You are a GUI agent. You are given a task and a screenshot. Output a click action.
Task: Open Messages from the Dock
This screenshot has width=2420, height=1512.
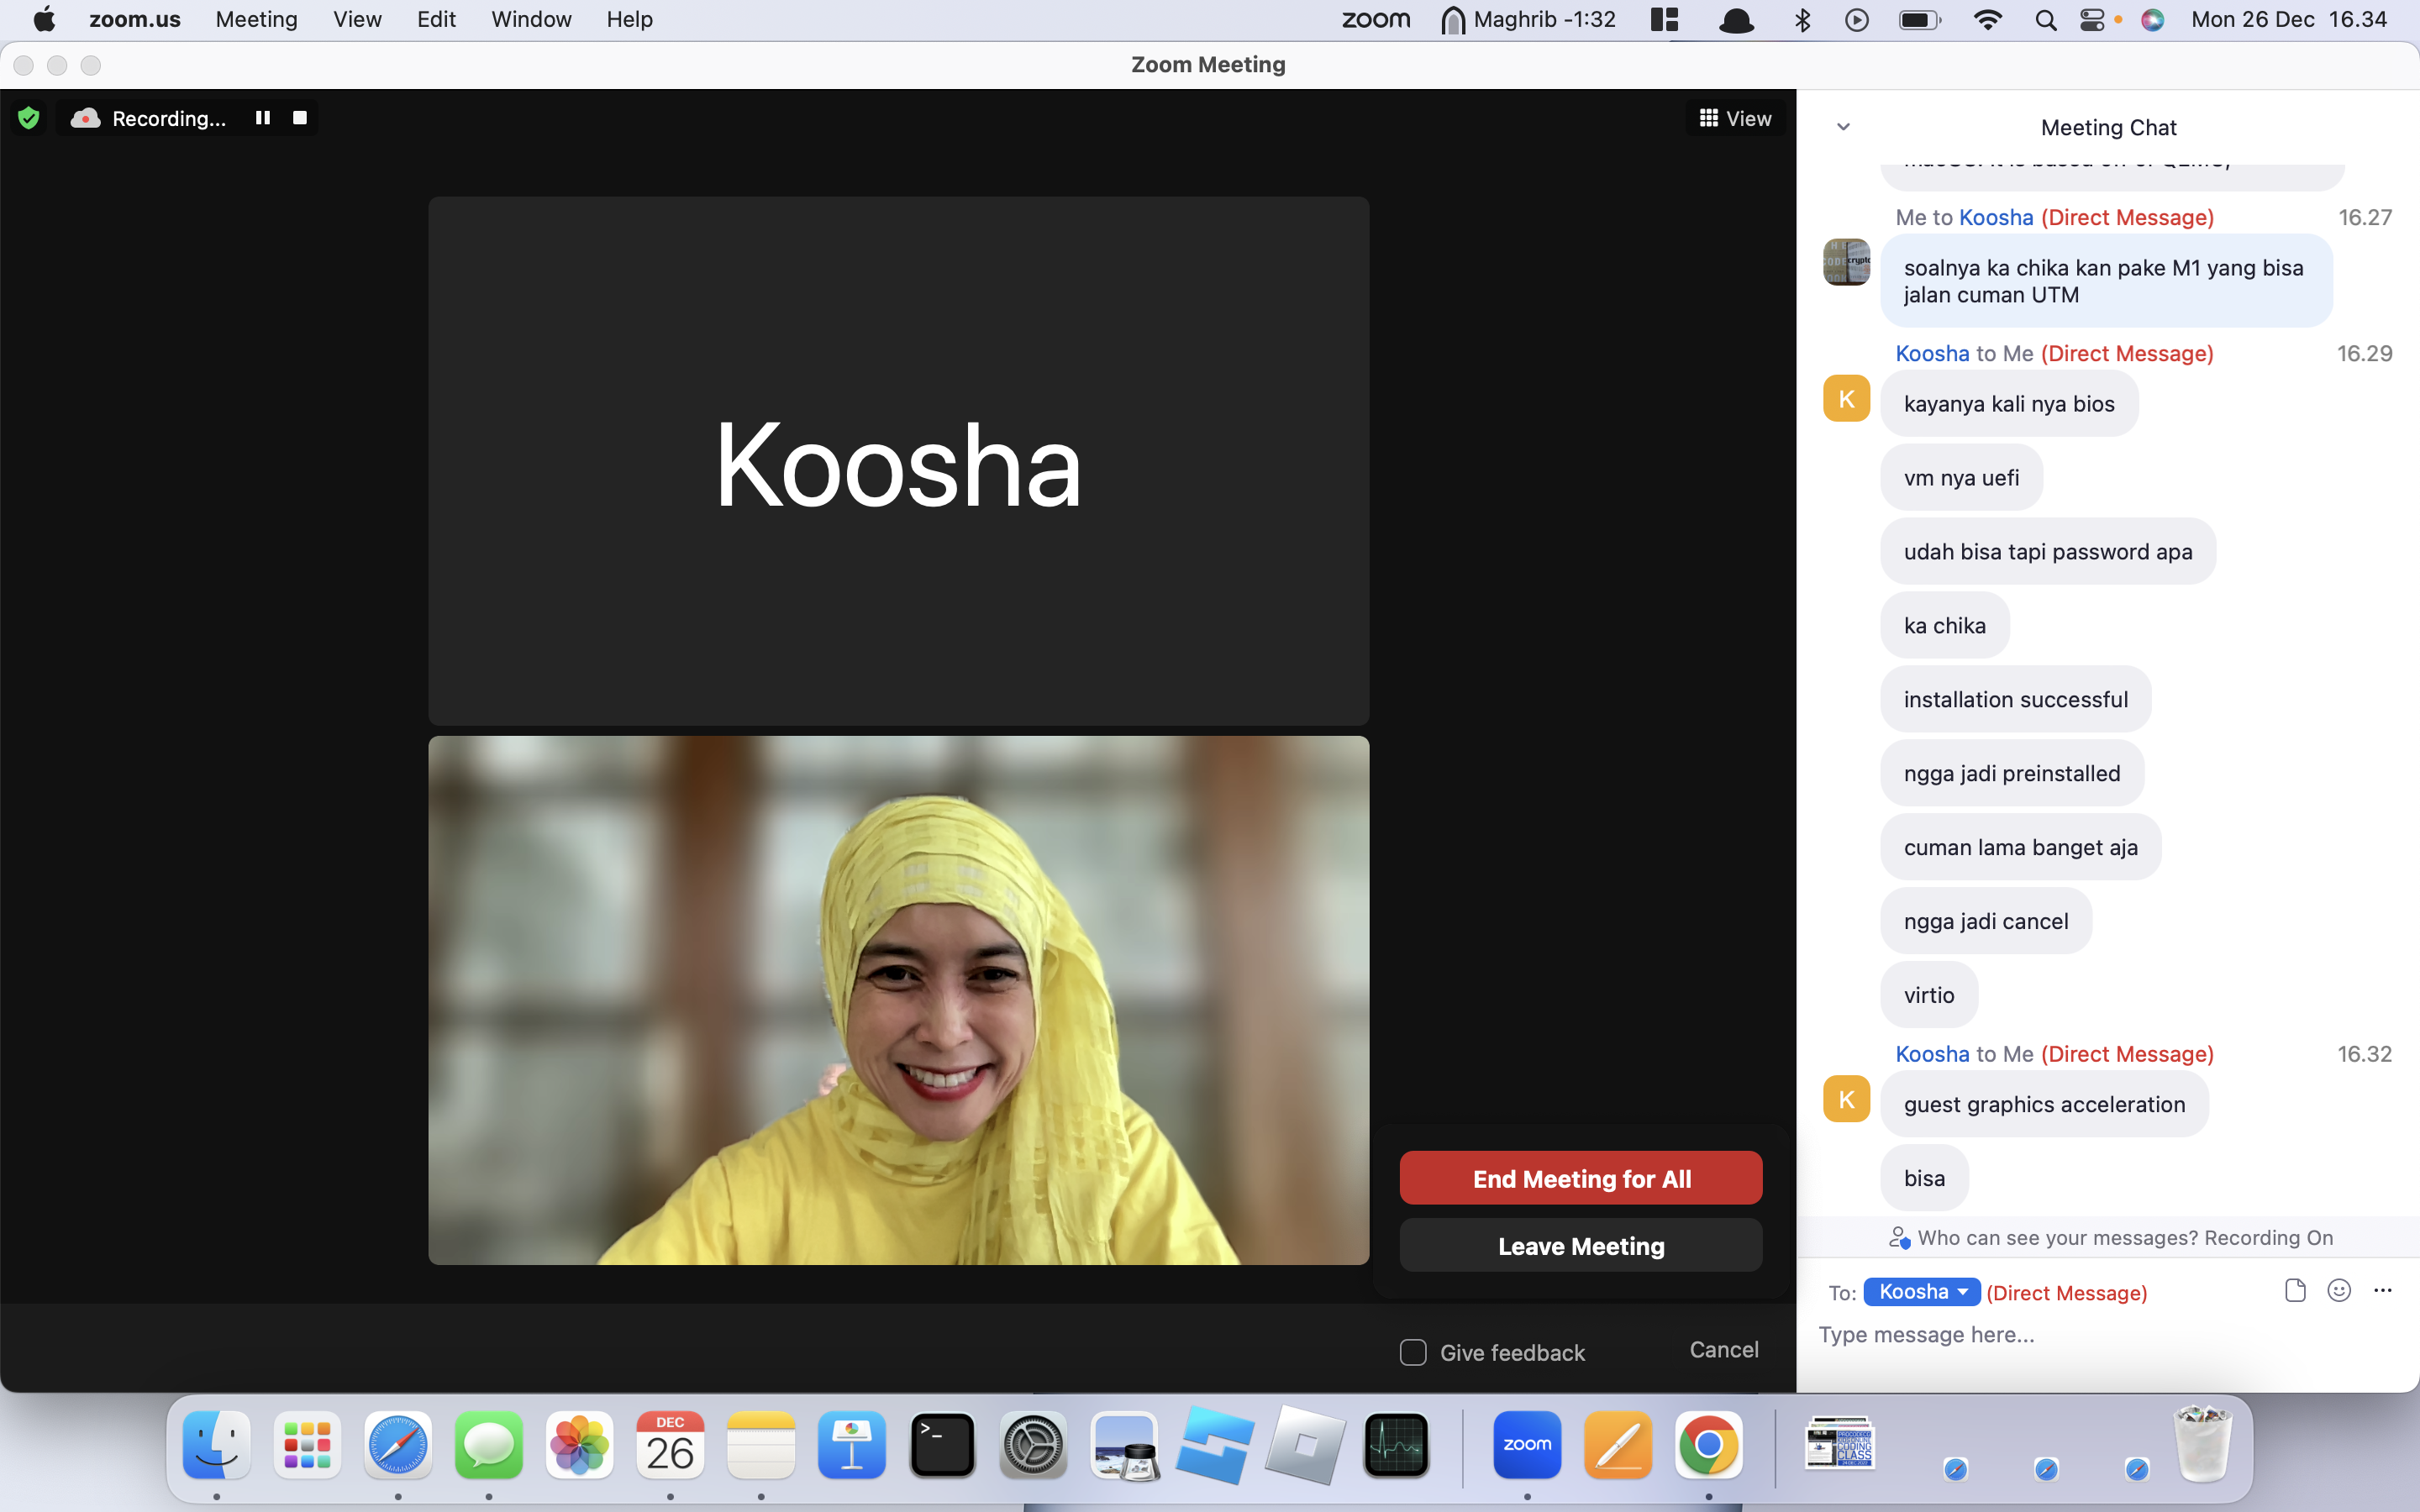tap(489, 1444)
